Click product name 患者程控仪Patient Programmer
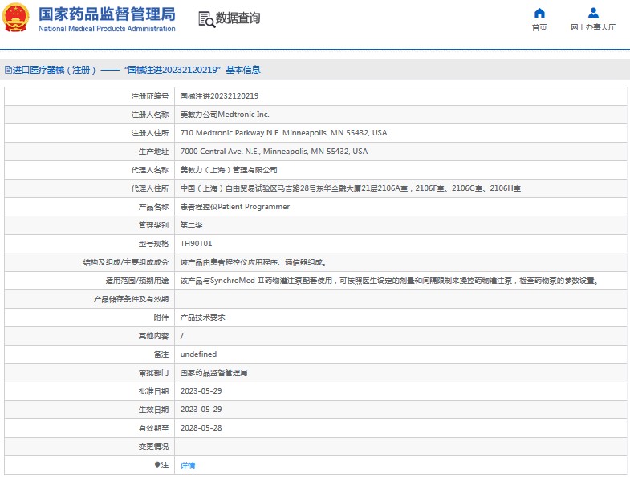Screen dimensions: 630x477 (235, 207)
